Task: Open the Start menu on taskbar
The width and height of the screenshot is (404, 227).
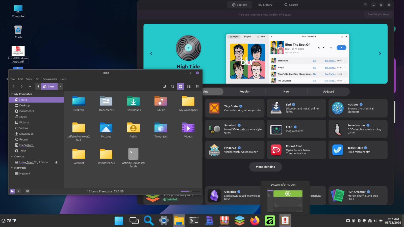Action: tap(119, 221)
